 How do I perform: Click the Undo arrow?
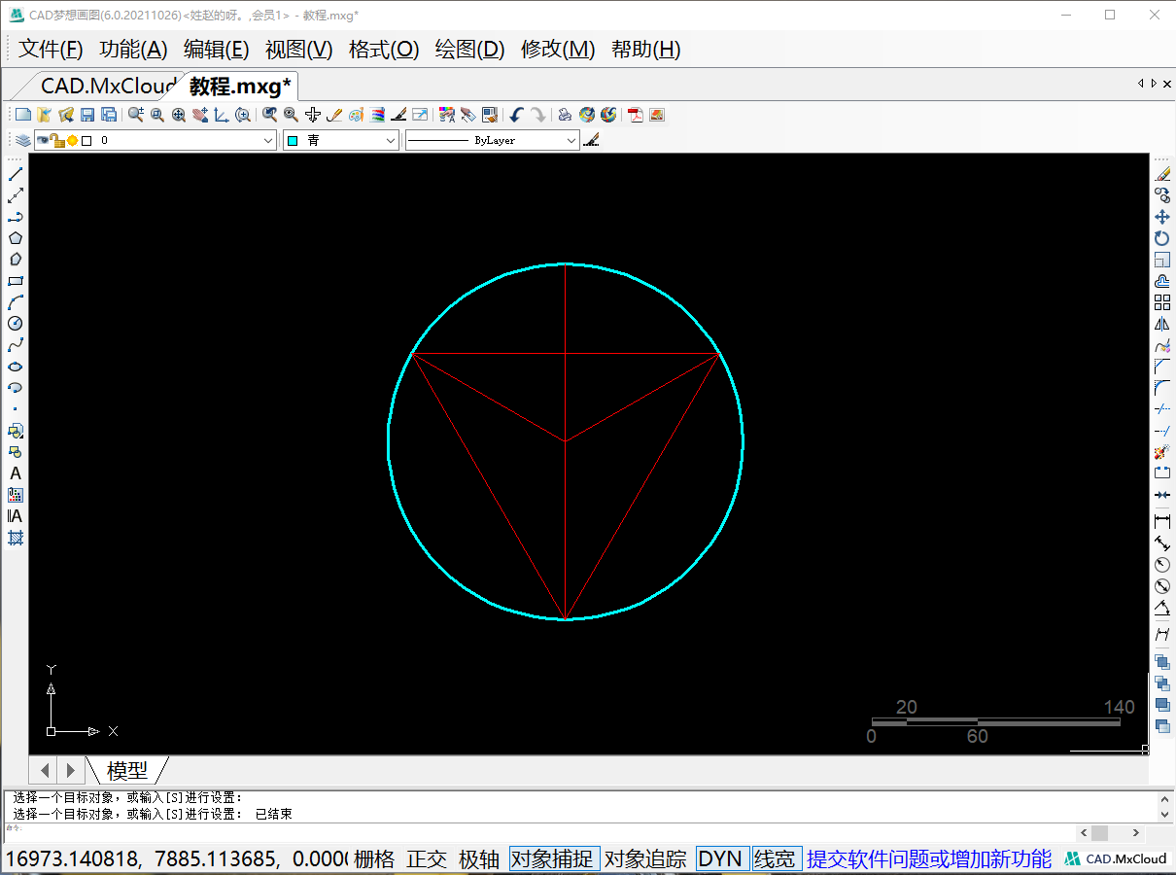(x=516, y=115)
